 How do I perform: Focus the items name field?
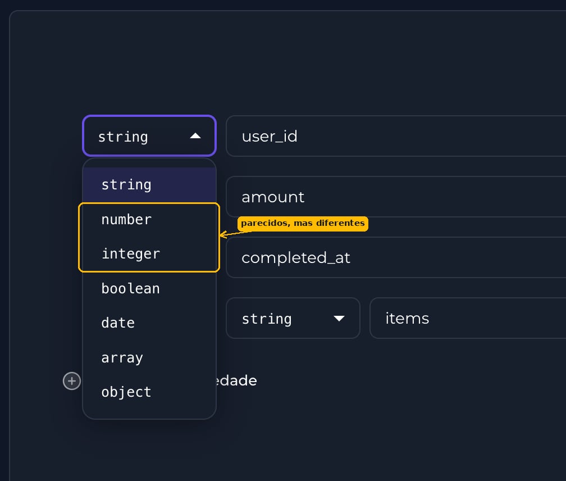(468, 318)
